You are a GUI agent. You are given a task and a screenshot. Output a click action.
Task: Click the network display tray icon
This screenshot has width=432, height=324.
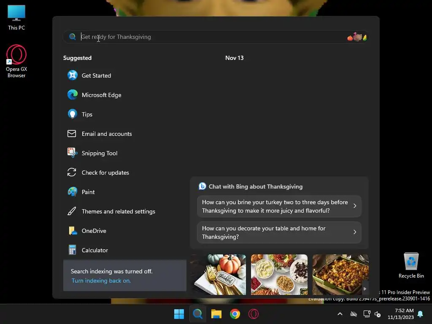[367, 314]
